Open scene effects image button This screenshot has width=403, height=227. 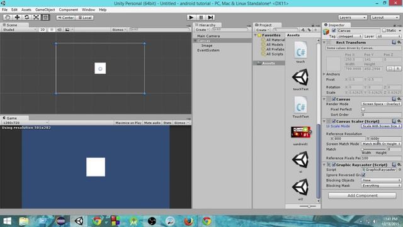pos(67,30)
